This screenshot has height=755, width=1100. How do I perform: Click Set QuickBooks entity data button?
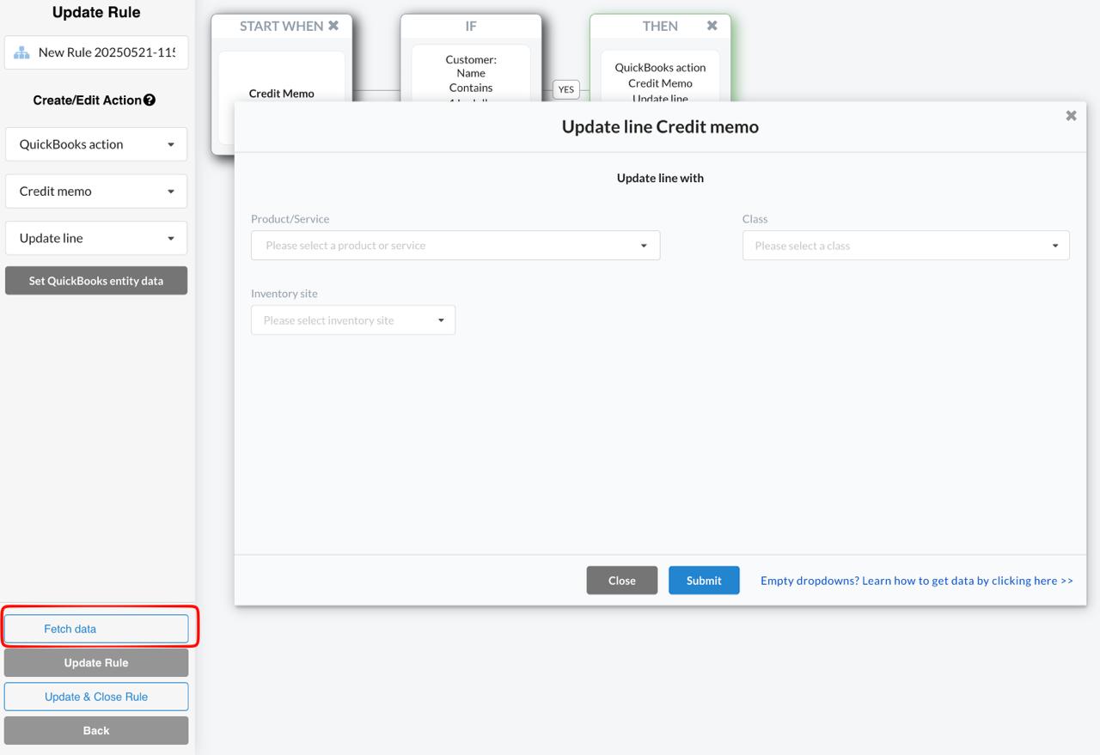tap(96, 281)
